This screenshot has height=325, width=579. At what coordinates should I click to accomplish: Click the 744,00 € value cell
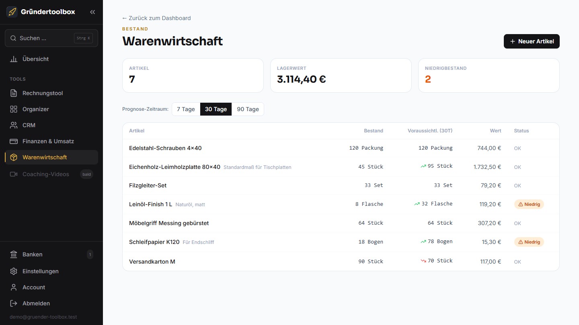pos(489,148)
